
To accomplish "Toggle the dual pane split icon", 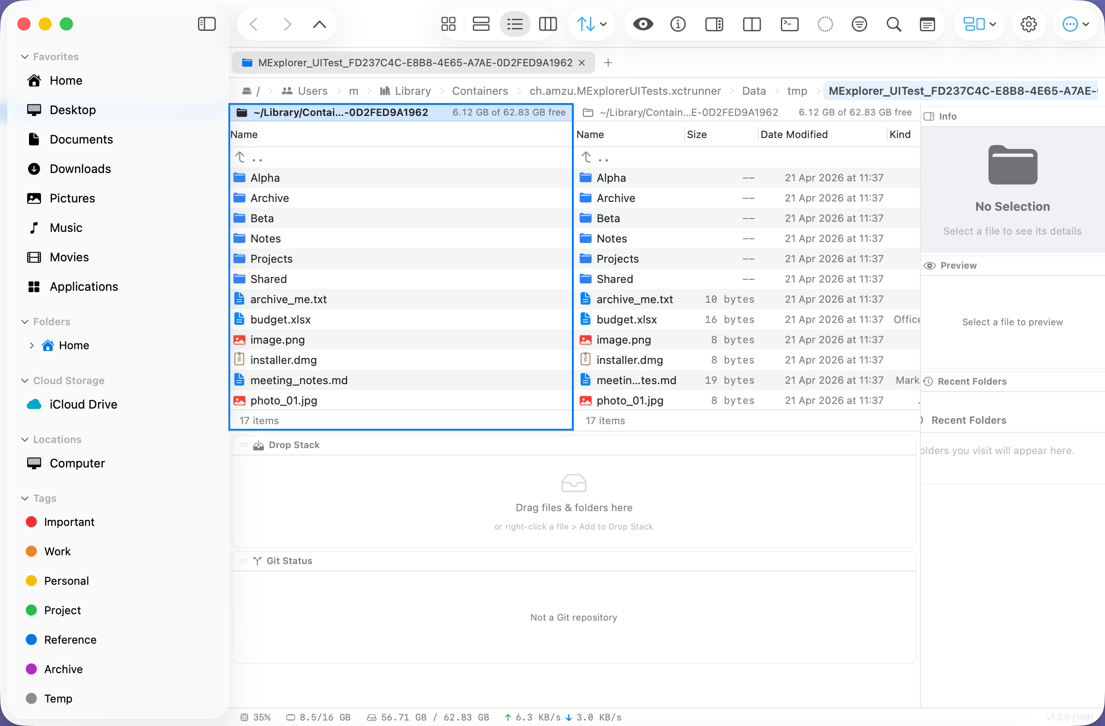I will point(752,23).
